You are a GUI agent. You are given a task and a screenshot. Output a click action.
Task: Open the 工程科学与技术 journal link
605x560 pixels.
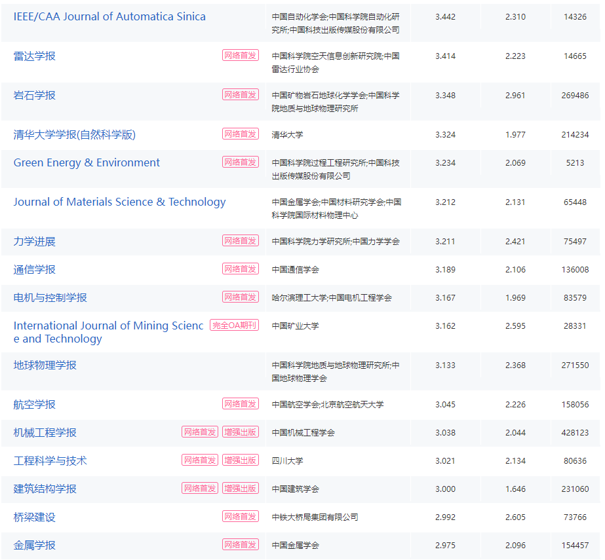coord(50,461)
